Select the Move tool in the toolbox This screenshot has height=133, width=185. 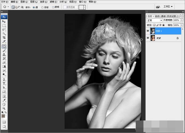[x=4, y=21]
